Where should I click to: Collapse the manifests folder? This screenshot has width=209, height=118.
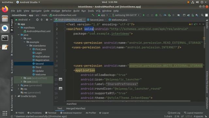pos(19,28)
